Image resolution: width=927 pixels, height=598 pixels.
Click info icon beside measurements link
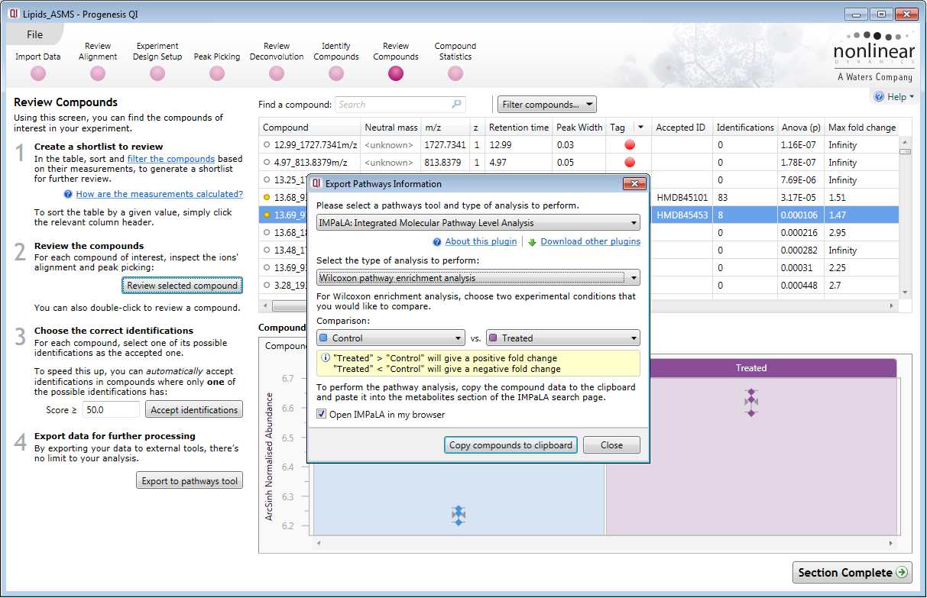pyautogui.click(x=69, y=194)
